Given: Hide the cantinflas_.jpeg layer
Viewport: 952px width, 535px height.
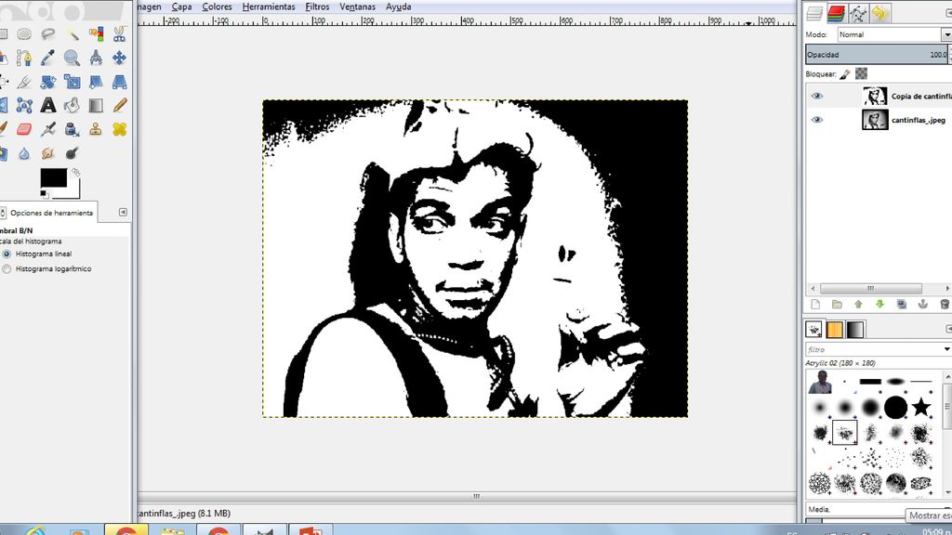Looking at the screenshot, I should click(x=817, y=120).
